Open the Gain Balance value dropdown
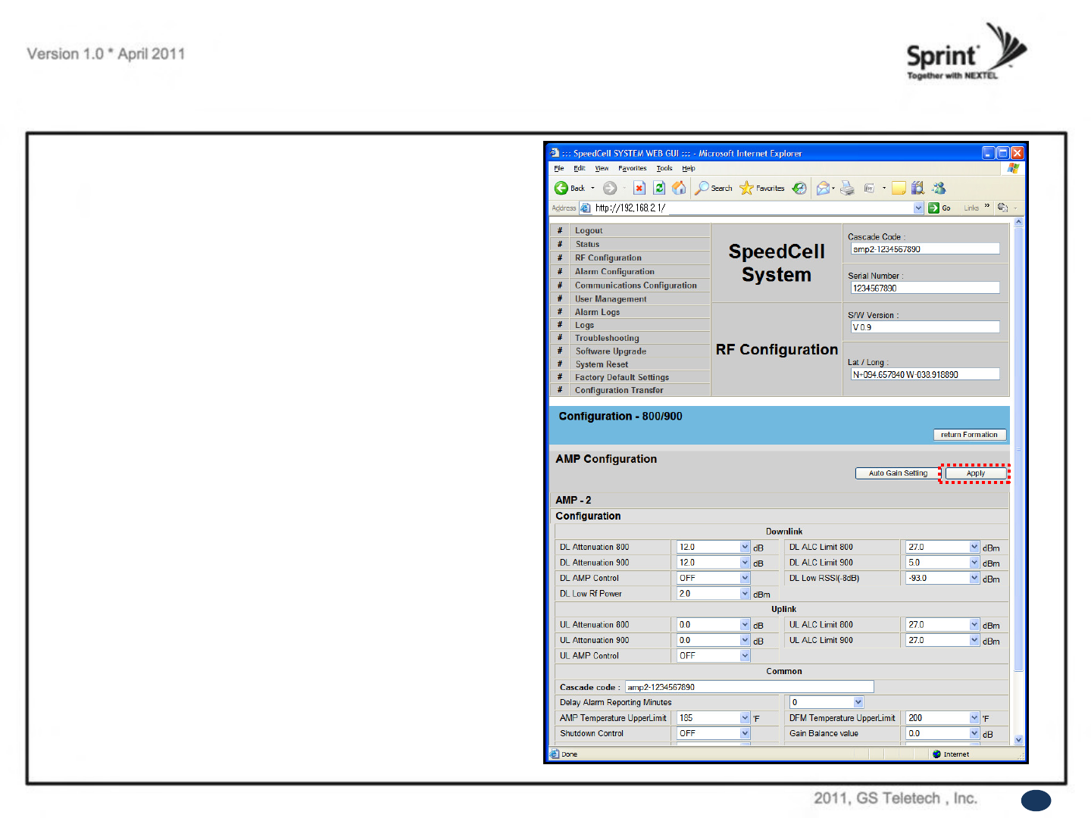Viewport: 1091px width, 818px height. (974, 733)
